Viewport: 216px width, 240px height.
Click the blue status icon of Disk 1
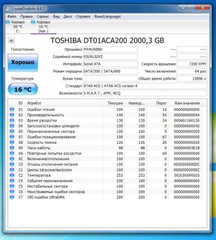[x=33, y=22]
